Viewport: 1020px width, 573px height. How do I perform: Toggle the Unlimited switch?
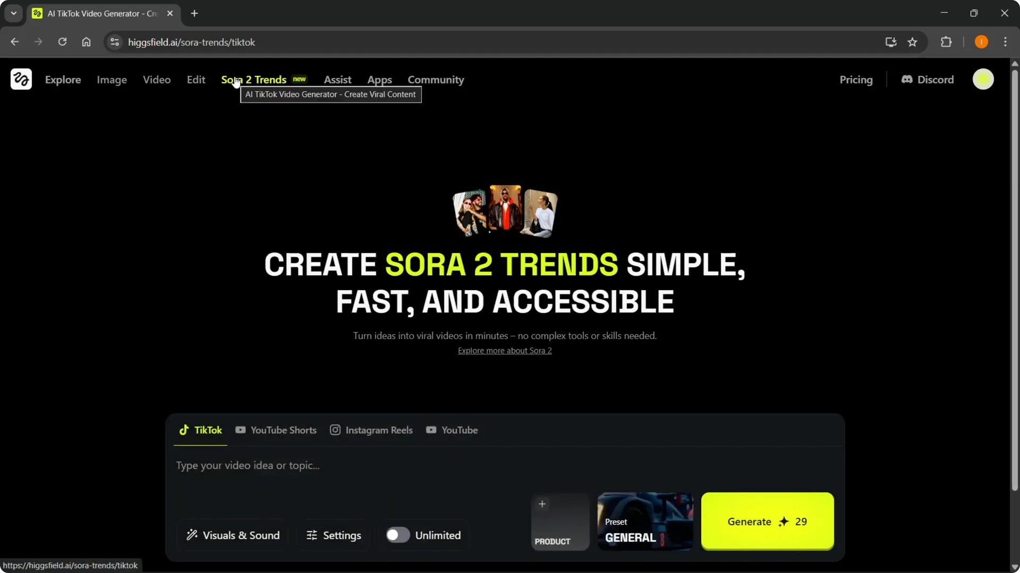pos(397,535)
